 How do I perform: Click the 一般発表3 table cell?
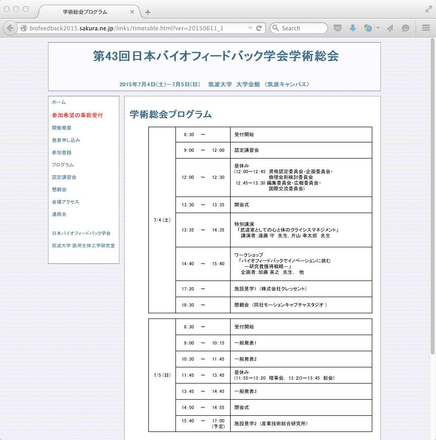pos(301,392)
